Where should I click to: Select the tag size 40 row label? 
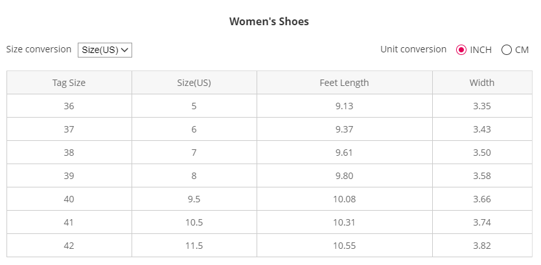click(x=69, y=199)
